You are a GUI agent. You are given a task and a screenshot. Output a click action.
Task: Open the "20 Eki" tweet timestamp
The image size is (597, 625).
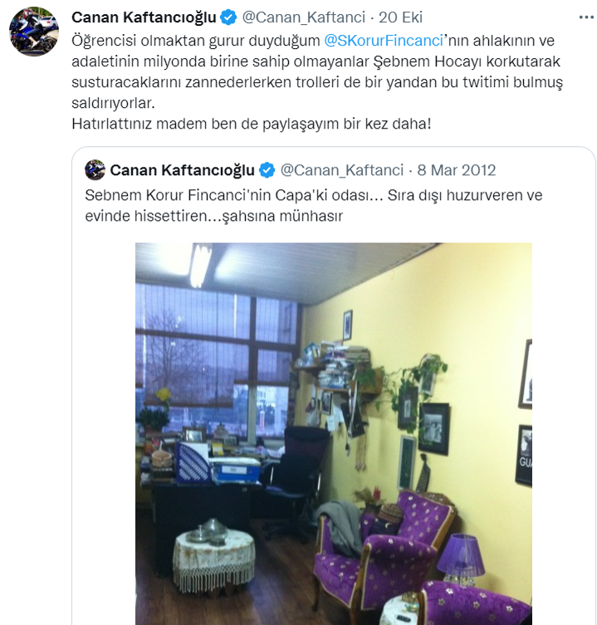coord(400,17)
